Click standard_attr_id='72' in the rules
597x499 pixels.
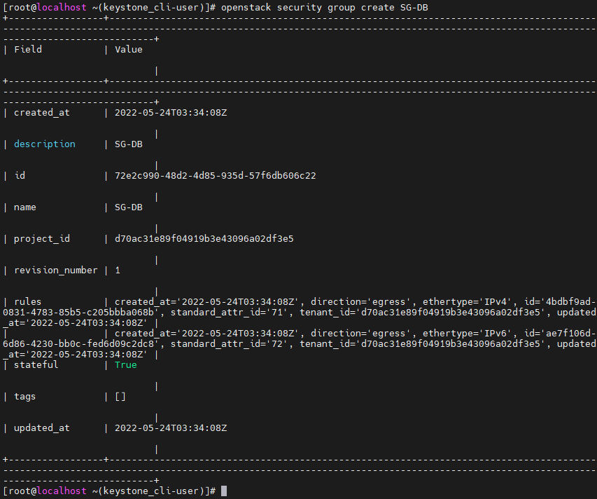click(229, 344)
